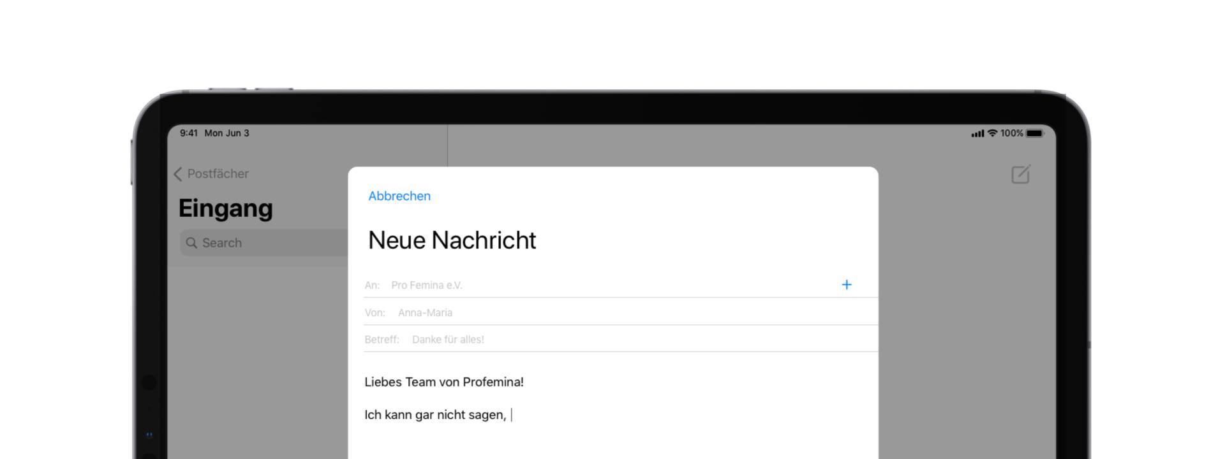Tap the Wi-Fi status icon

tap(992, 133)
